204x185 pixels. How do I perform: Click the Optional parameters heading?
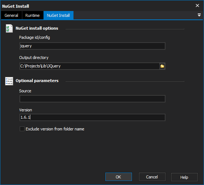coord(37,81)
